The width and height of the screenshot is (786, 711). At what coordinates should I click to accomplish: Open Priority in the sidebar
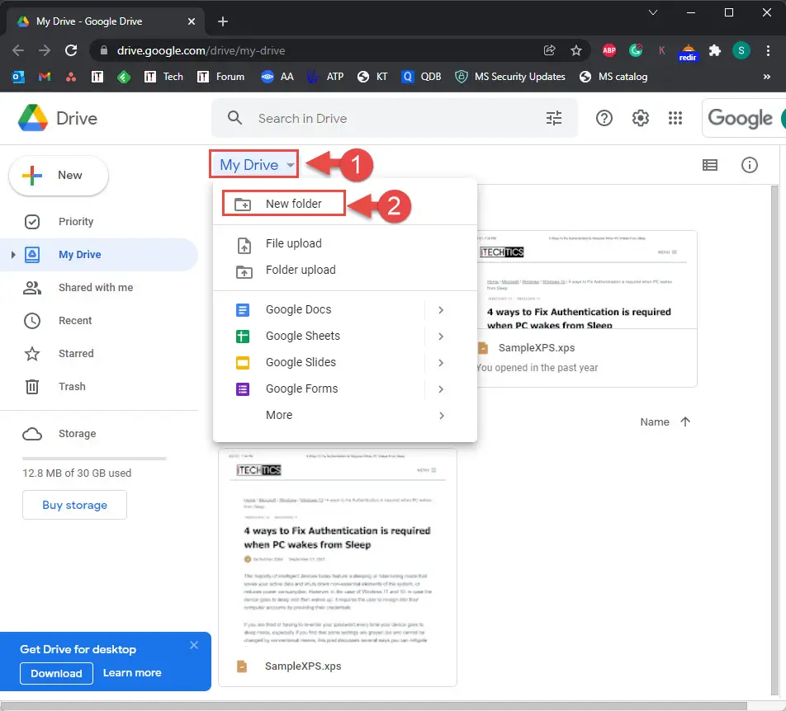pyautogui.click(x=99, y=222)
